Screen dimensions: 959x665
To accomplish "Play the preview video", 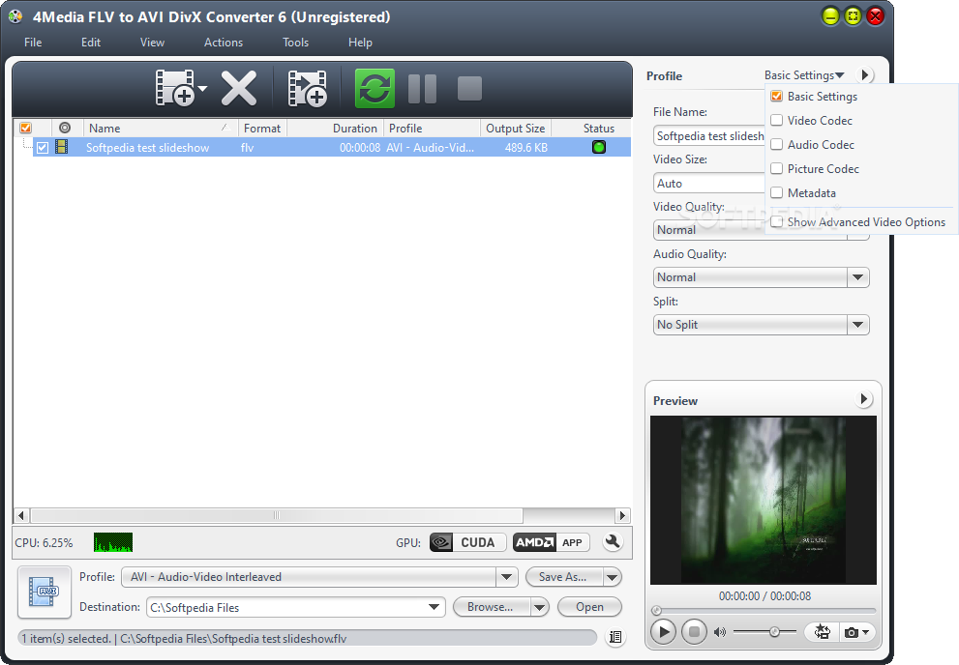I will coord(664,631).
